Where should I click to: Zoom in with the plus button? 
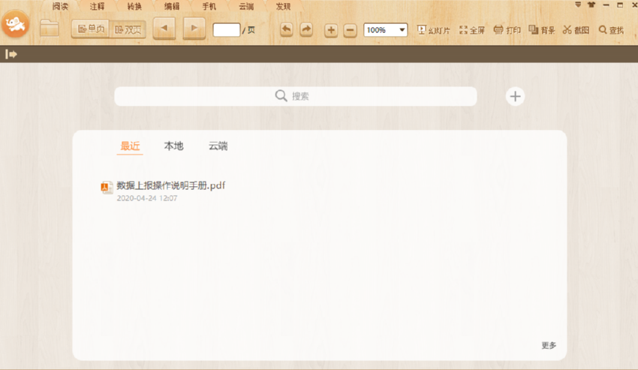tap(331, 30)
